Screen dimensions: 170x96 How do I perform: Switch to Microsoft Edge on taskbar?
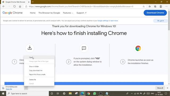point(82,94)
